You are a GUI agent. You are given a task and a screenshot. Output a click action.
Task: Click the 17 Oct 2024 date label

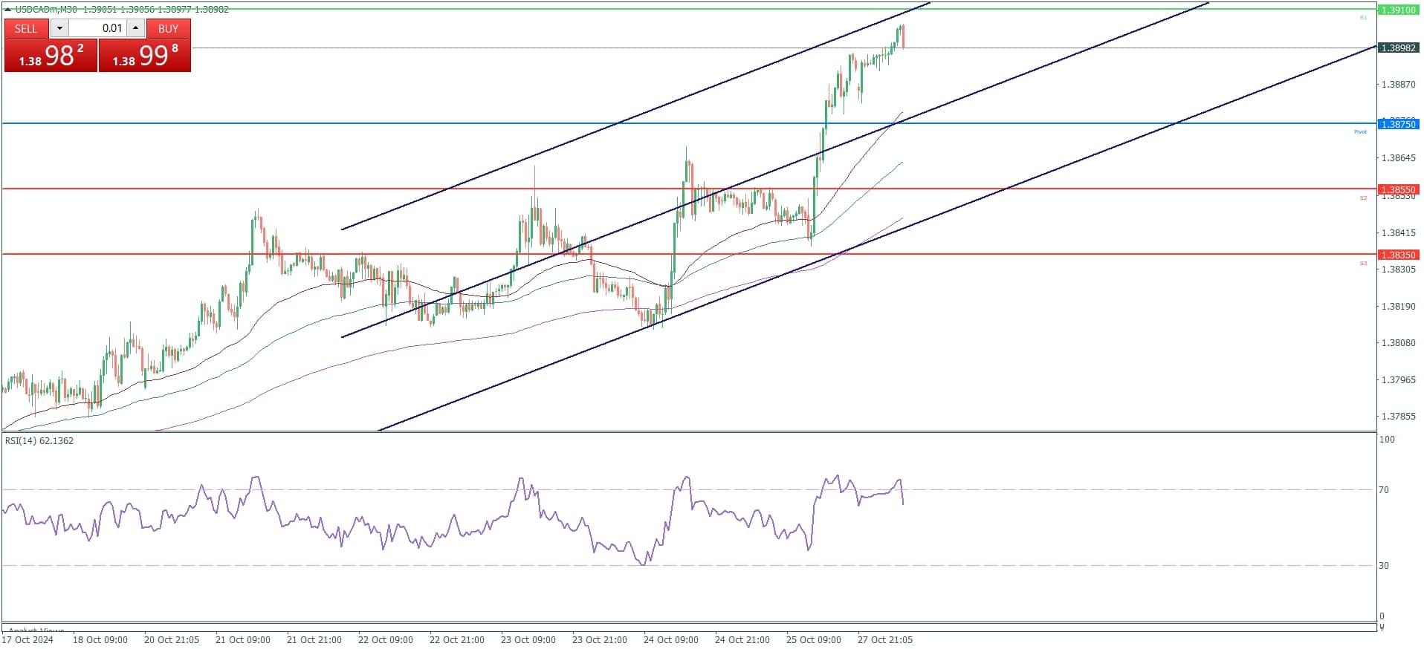coord(27,640)
